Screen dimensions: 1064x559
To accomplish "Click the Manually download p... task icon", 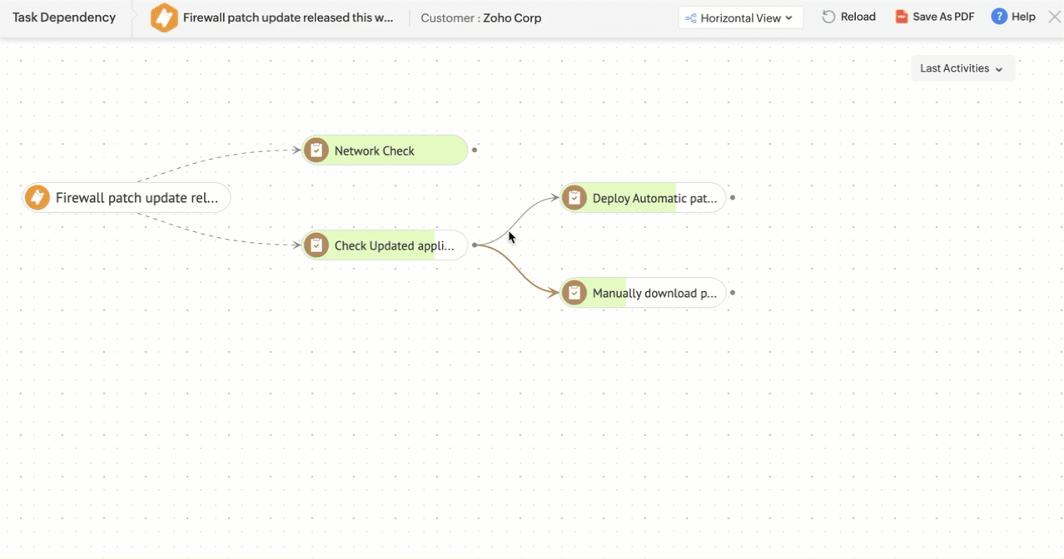I will coord(574,293).
